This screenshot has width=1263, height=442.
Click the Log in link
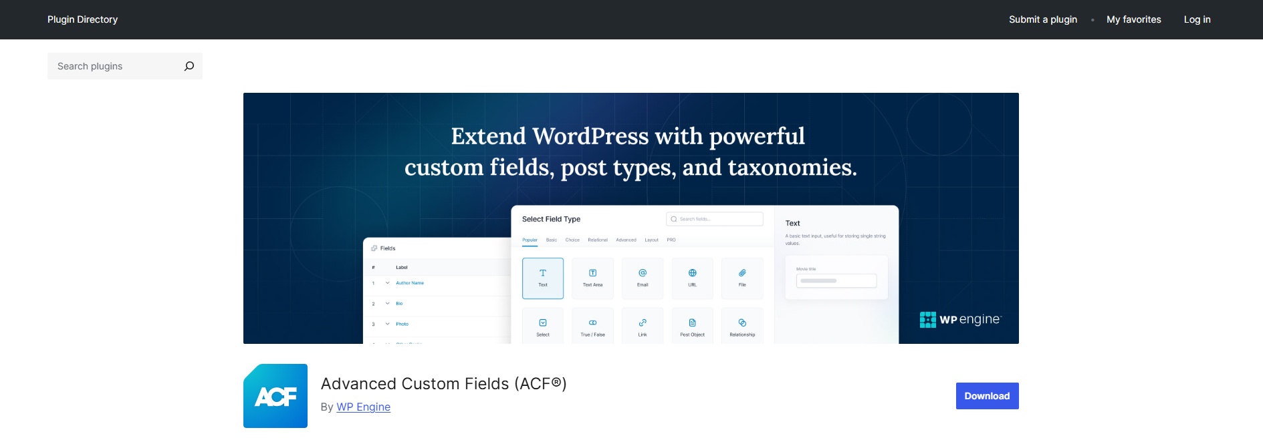1197,19
